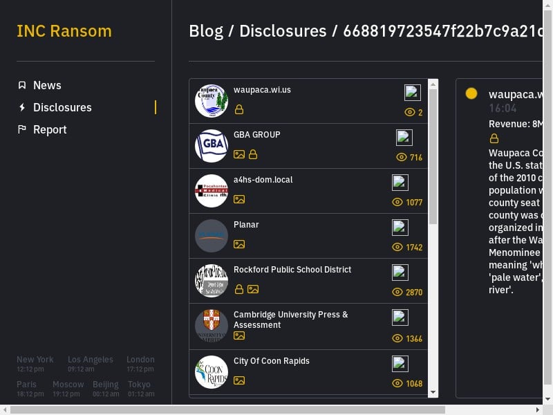
Task: Click the image icon under City Of Coon Rapids
Action: click(238, 380)
